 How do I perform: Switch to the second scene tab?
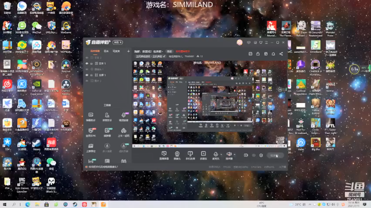[106, 51]
